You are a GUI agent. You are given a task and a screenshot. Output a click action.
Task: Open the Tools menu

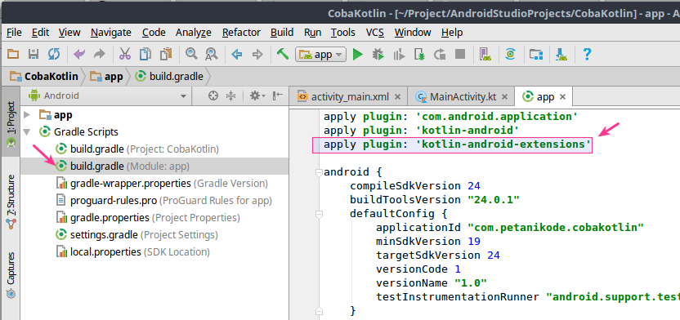343,33
